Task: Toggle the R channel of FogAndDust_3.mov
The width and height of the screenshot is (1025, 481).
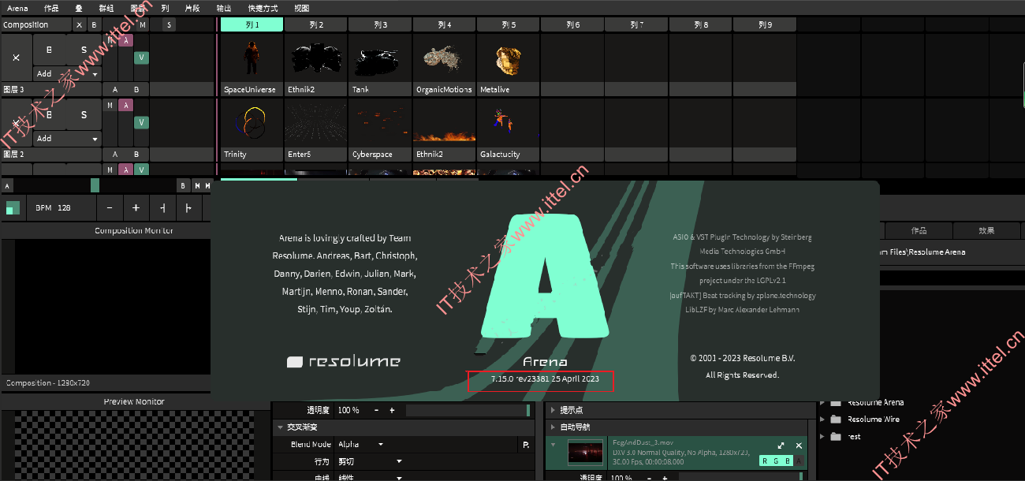Action: point(765,461)
